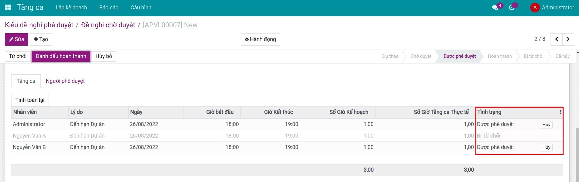Open the Báo cáo menu
Image resolution: width=579 pixels, height=182 pixels.
click(109, 8)
